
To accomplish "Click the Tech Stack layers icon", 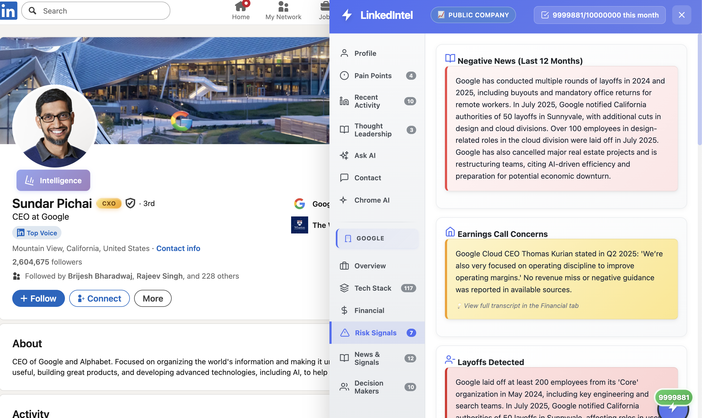I will pyautogui.click(x=344, y=288).
